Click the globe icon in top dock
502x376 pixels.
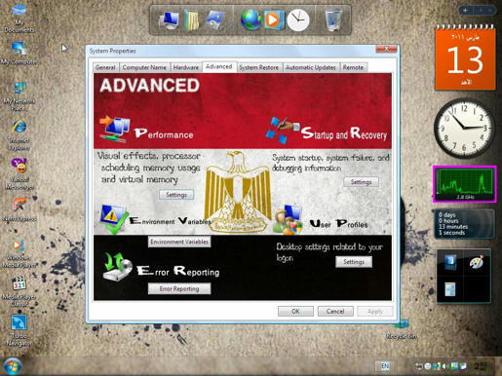pos(251,19)
